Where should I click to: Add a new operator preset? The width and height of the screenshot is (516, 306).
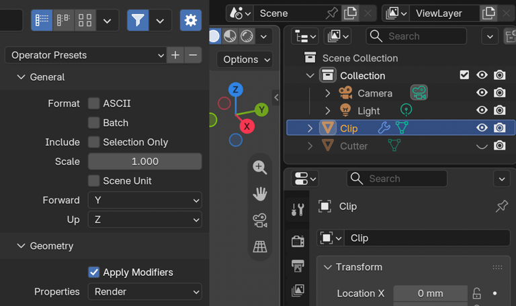click(175, 55)
